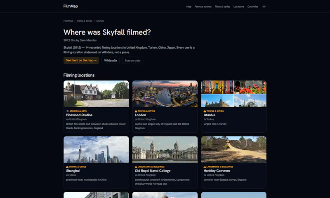
Task: Click United Kingdom label under London
Action: tap(147, 119)
